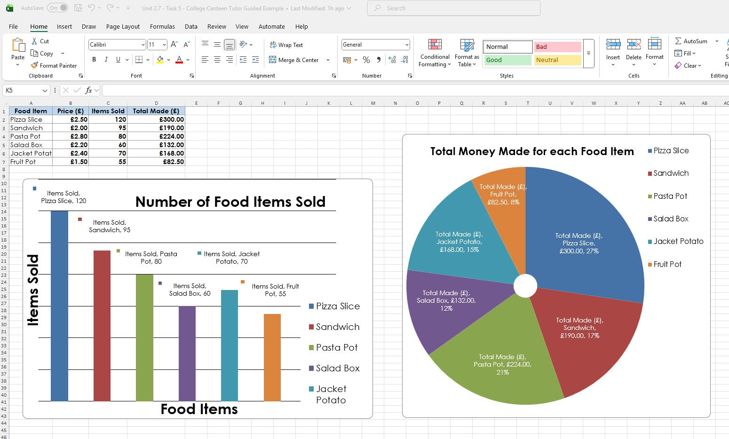Apply bold formatting with the B icon

[x=94, y=60]
